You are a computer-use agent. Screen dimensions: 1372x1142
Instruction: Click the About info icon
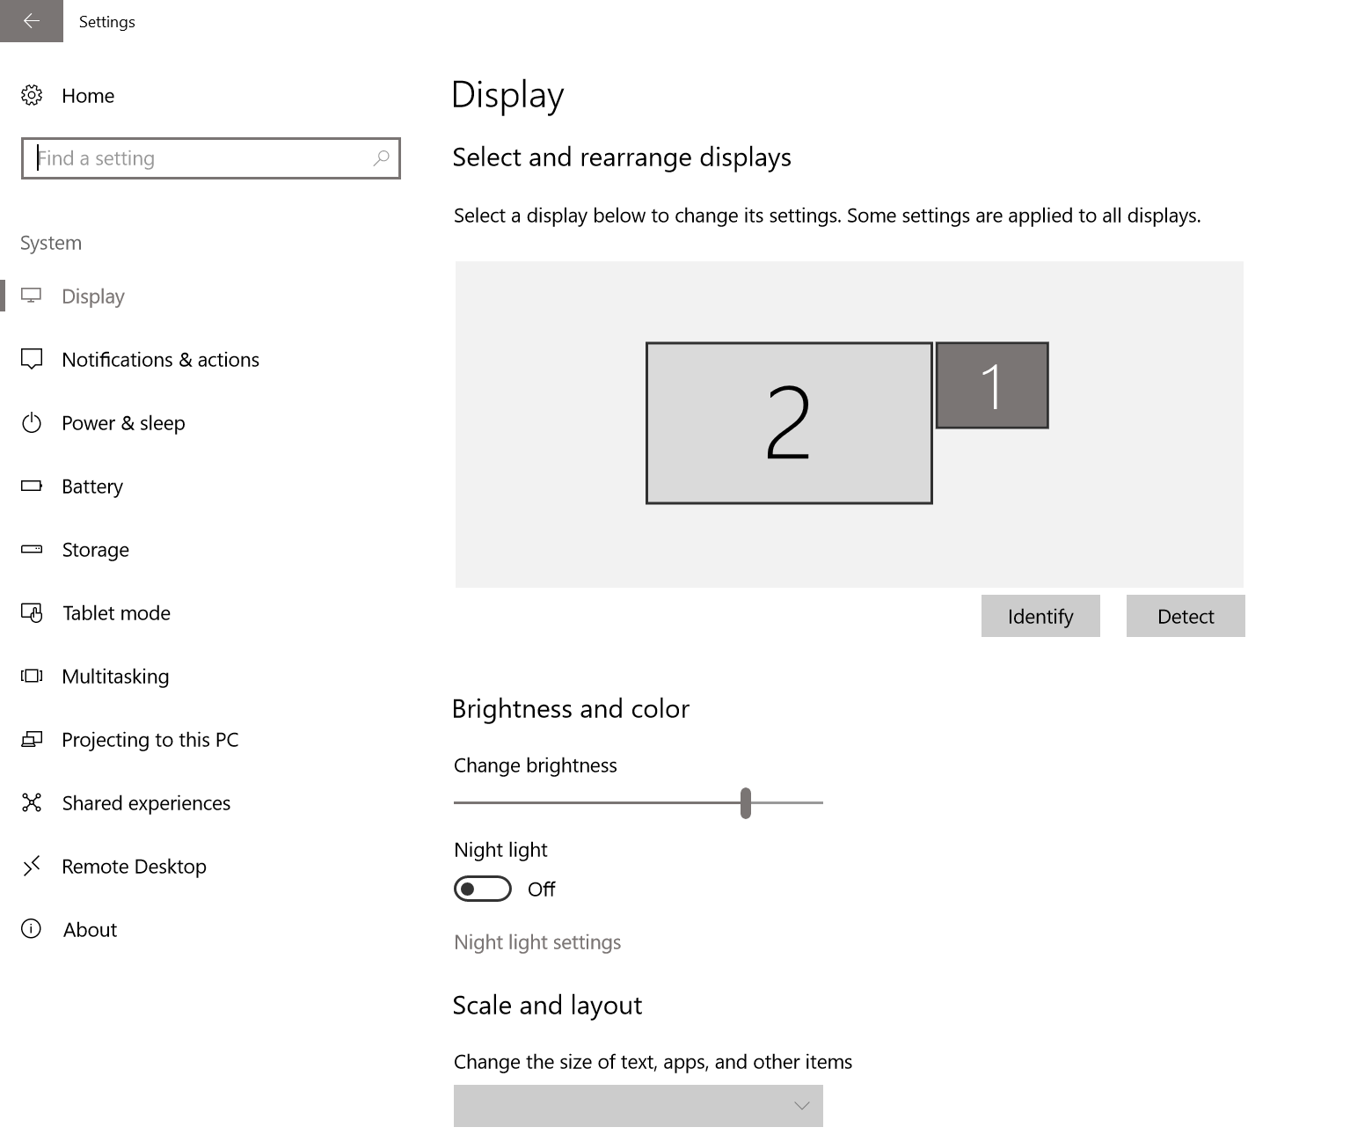(x=32, y=929)
